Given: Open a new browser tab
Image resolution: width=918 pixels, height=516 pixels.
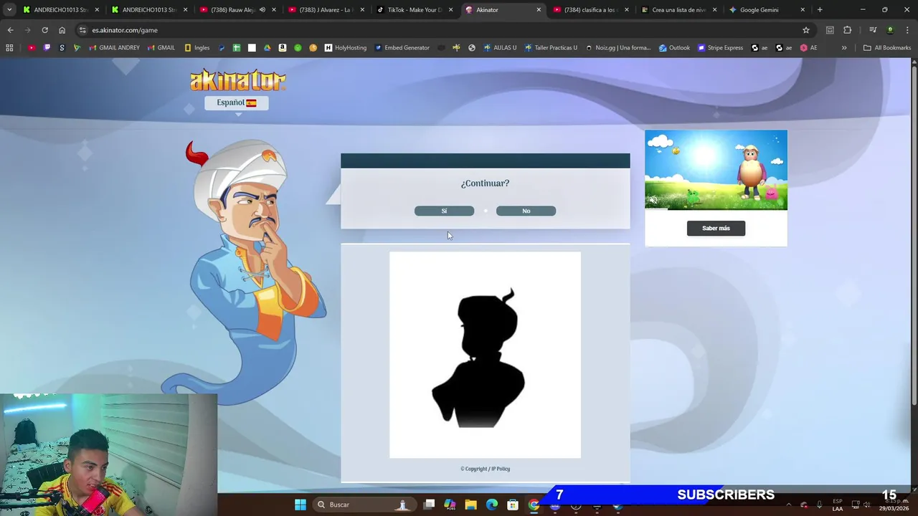Looking at the screenshot, I should click(x=820, y=10).
